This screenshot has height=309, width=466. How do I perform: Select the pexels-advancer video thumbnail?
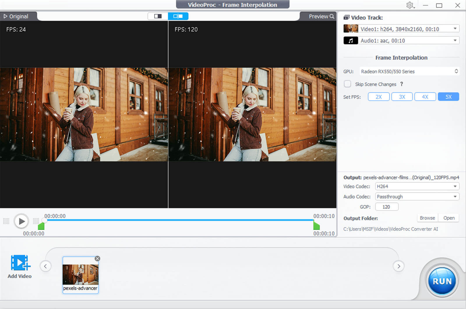point(80,274)
